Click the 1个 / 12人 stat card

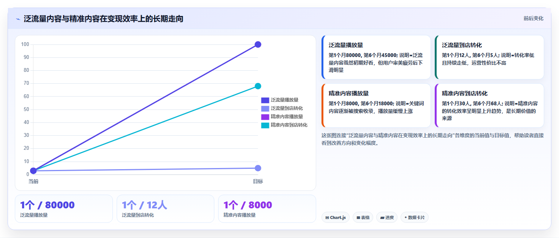[165, 209]
